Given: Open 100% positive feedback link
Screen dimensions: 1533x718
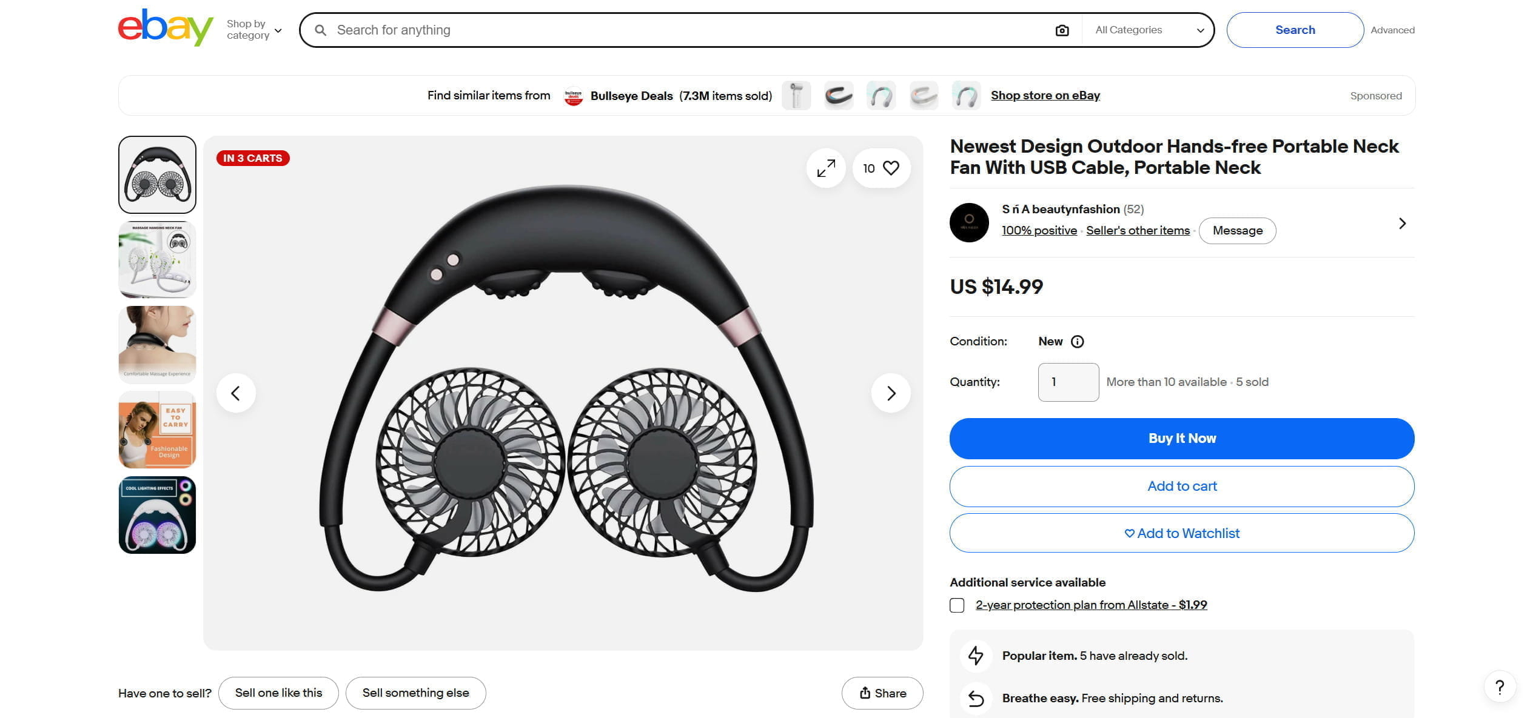Looking at the screenshot, I should click(x=1039, y=230).
